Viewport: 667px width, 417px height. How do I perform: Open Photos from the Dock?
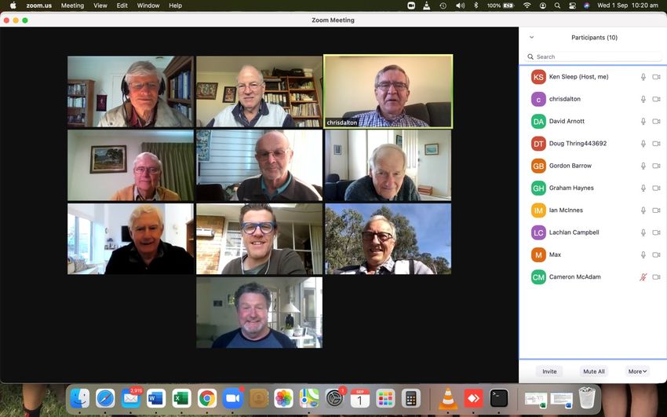coord(283,398)
